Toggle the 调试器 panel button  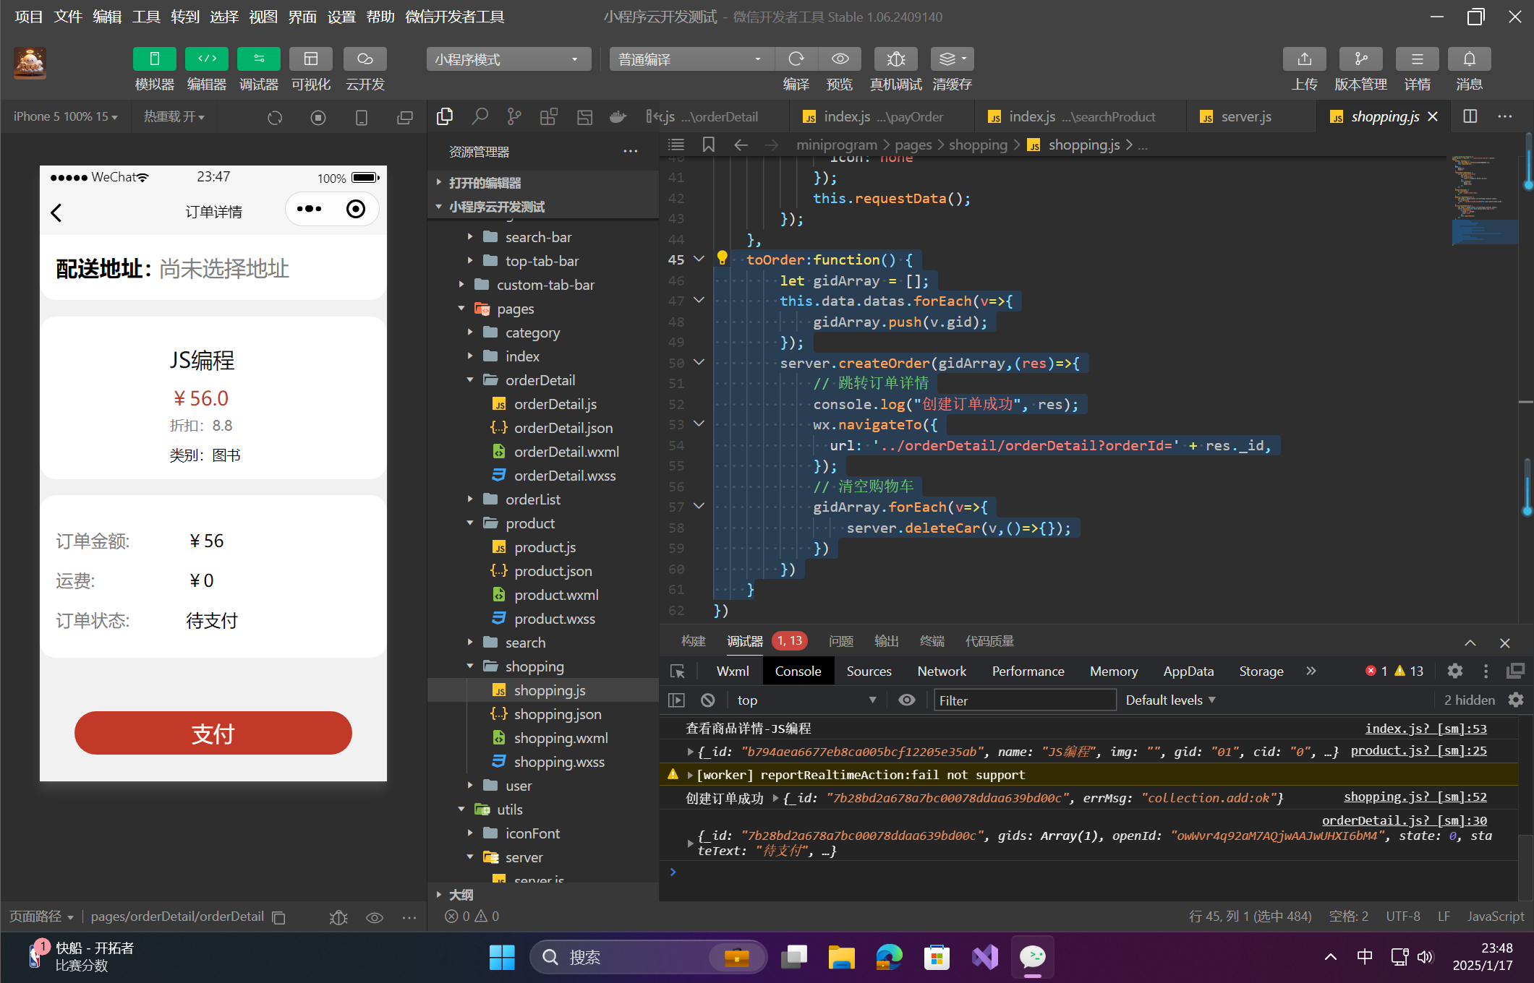[x=258, y=59]
